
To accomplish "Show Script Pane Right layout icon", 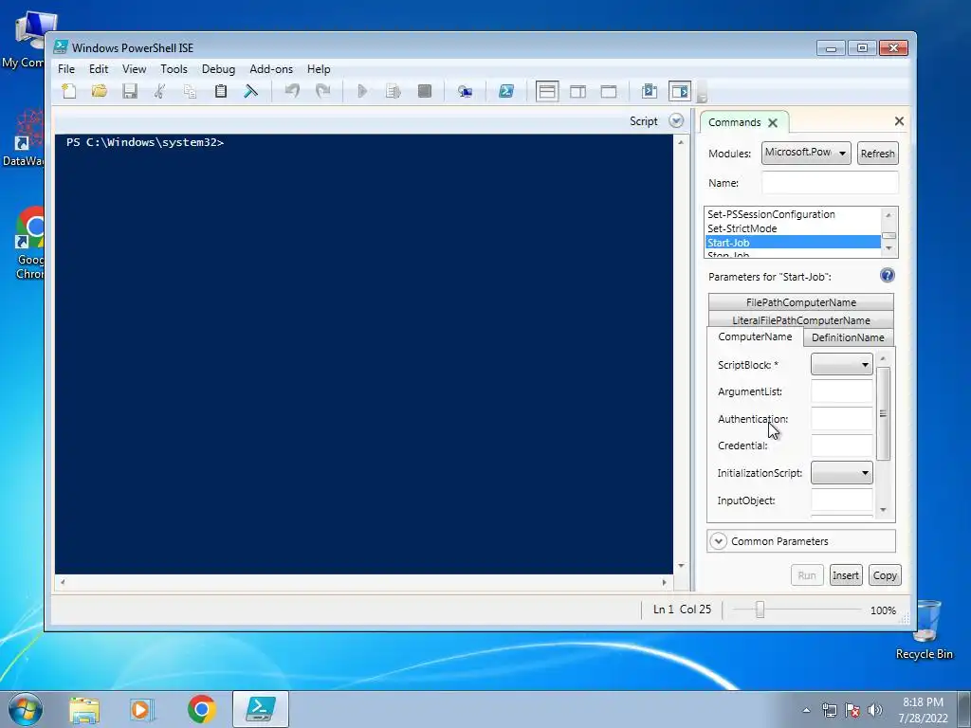I will [577, 92].
